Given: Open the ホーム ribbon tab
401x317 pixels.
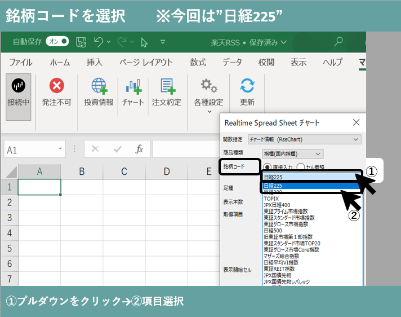Looking at the screenshot, I should [60, 62].
